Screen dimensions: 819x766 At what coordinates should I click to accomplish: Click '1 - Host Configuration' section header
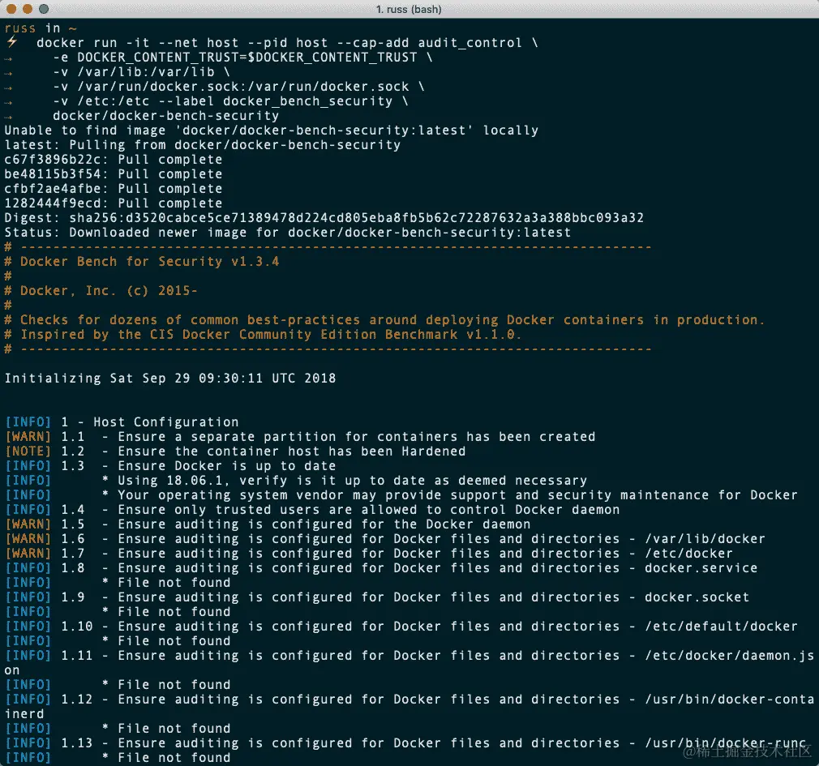tap(149, 422)
